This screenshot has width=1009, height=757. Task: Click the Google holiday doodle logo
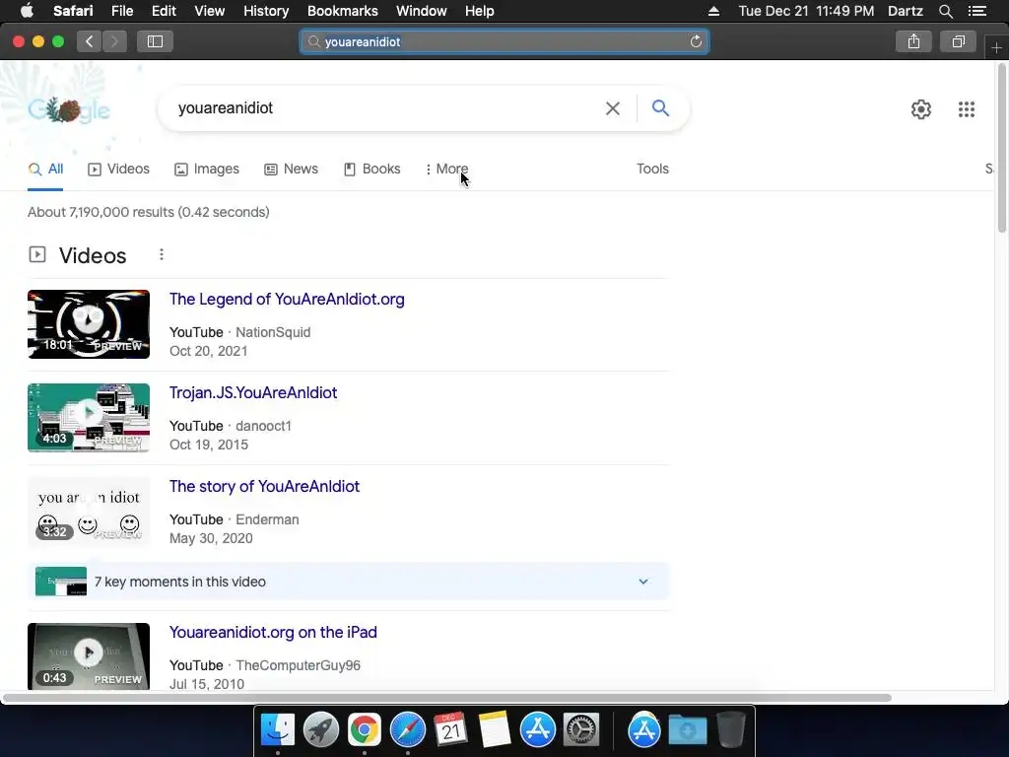point(69,110)
